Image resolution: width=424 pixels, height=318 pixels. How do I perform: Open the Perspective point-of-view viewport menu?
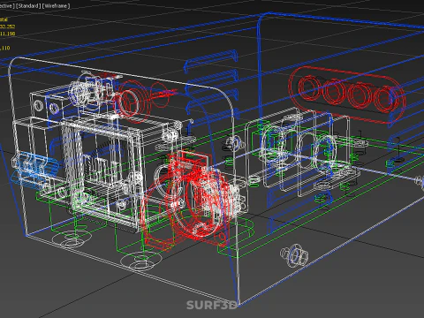point(6,6)
